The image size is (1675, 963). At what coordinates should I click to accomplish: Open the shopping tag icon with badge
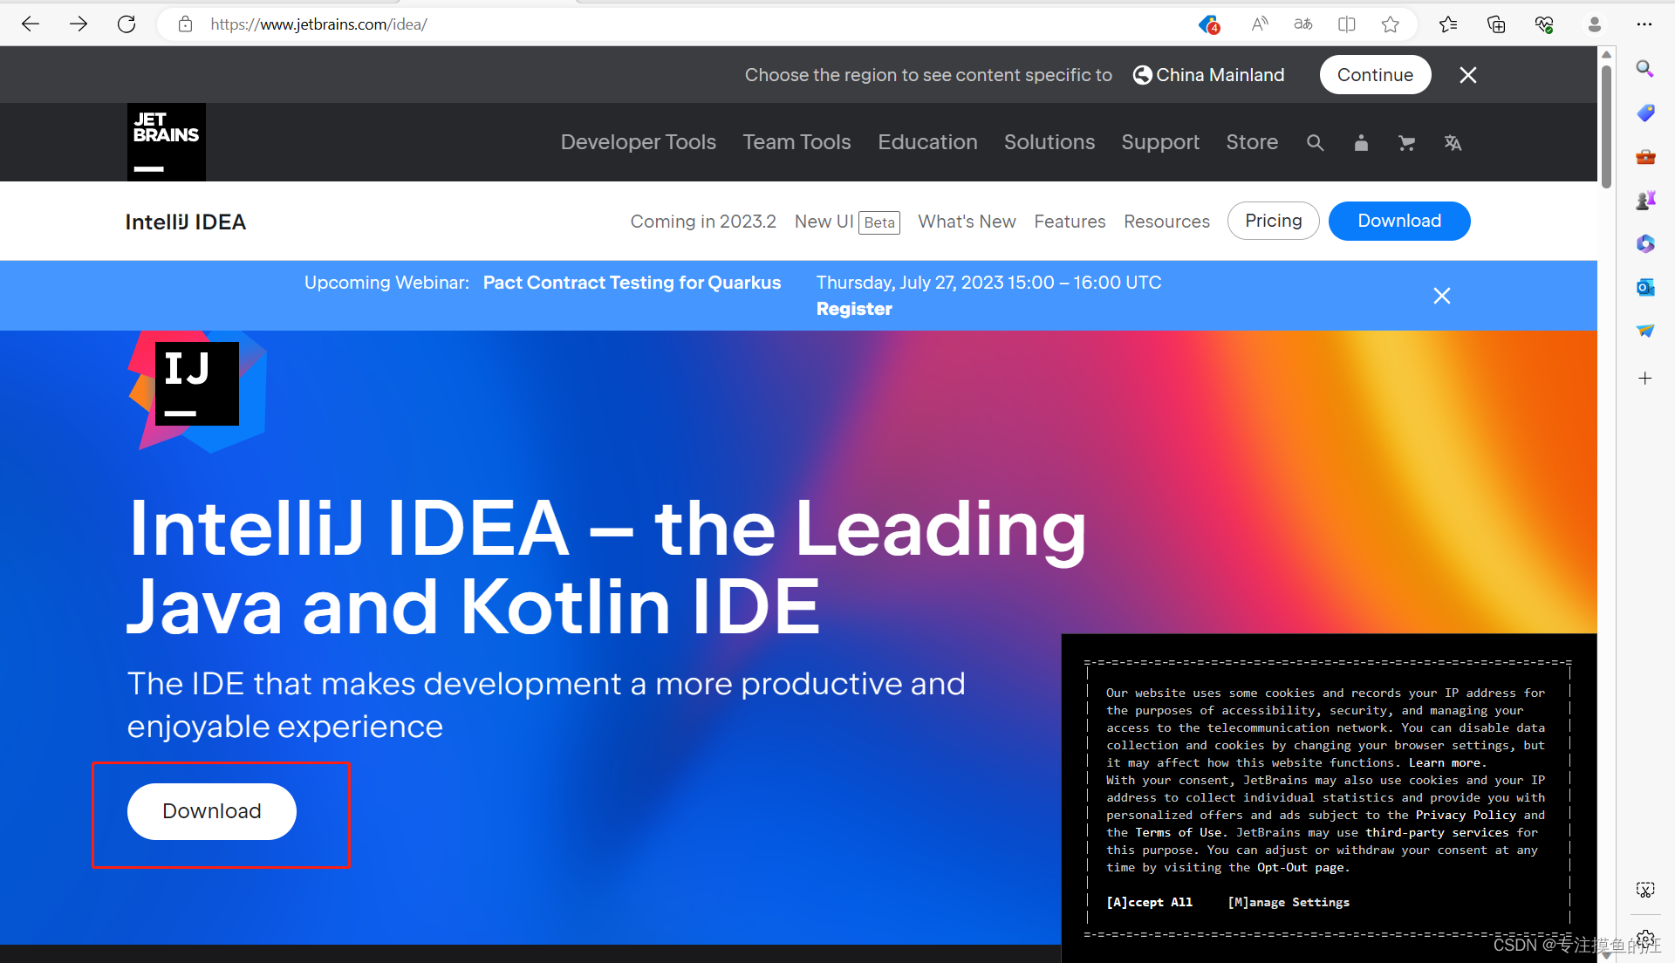[1208, 24]
